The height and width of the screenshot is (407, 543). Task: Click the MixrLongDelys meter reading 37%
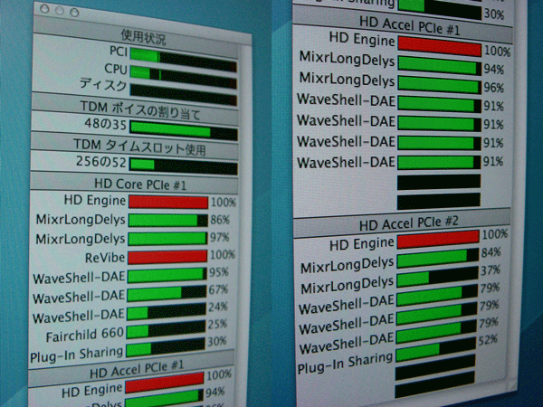(x=437, y=277)
